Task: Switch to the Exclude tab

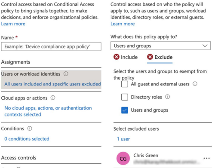Action: pyautogui.click(x=160, y=57)
